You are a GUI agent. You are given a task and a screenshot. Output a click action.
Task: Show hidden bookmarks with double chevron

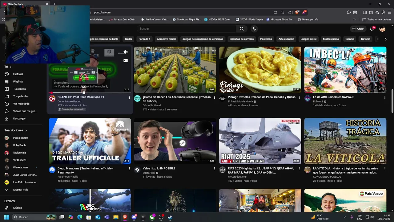point(354,19)
